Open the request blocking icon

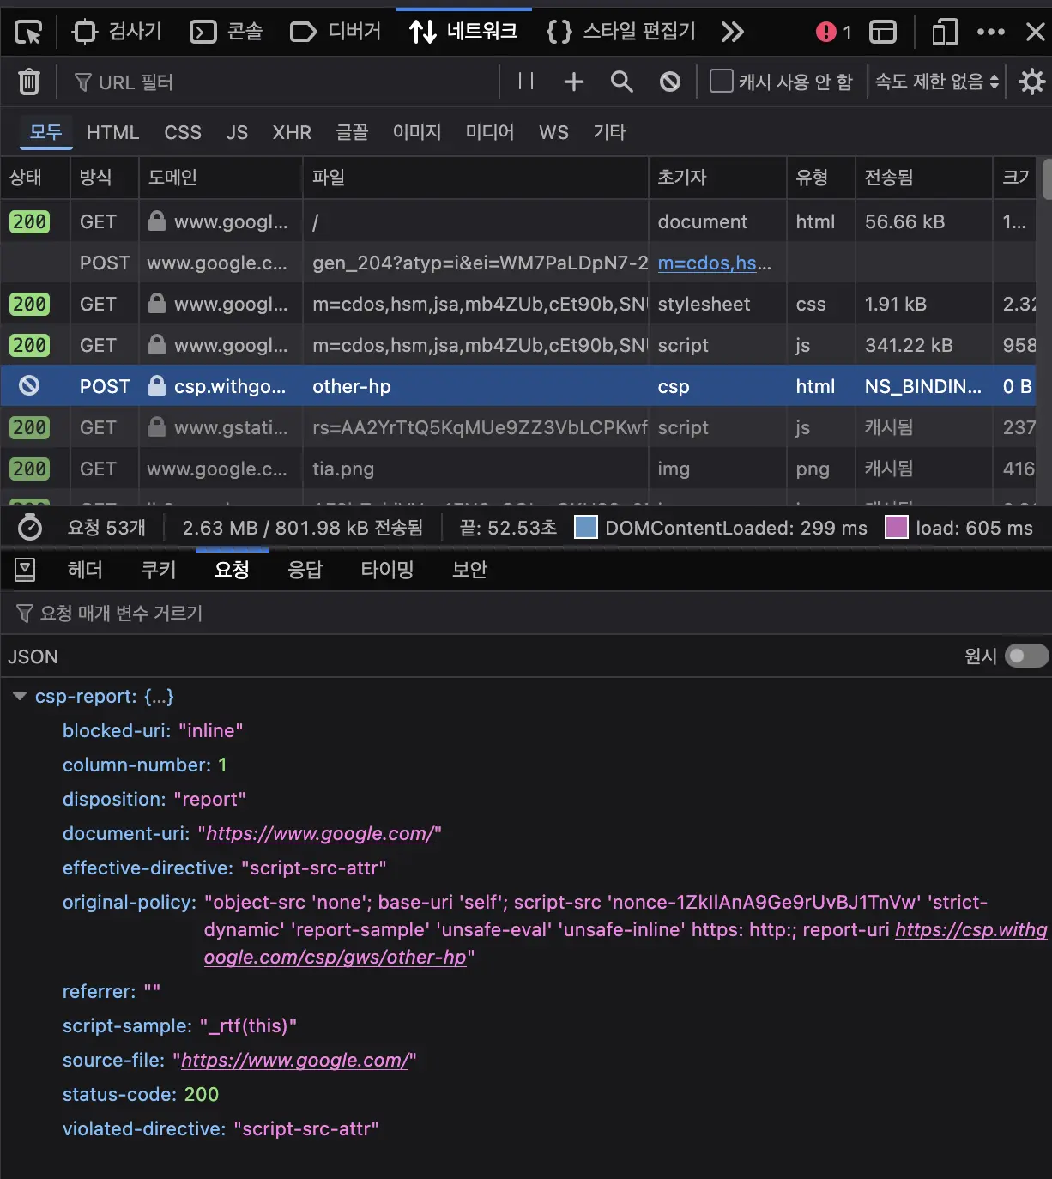coord(670,82)
